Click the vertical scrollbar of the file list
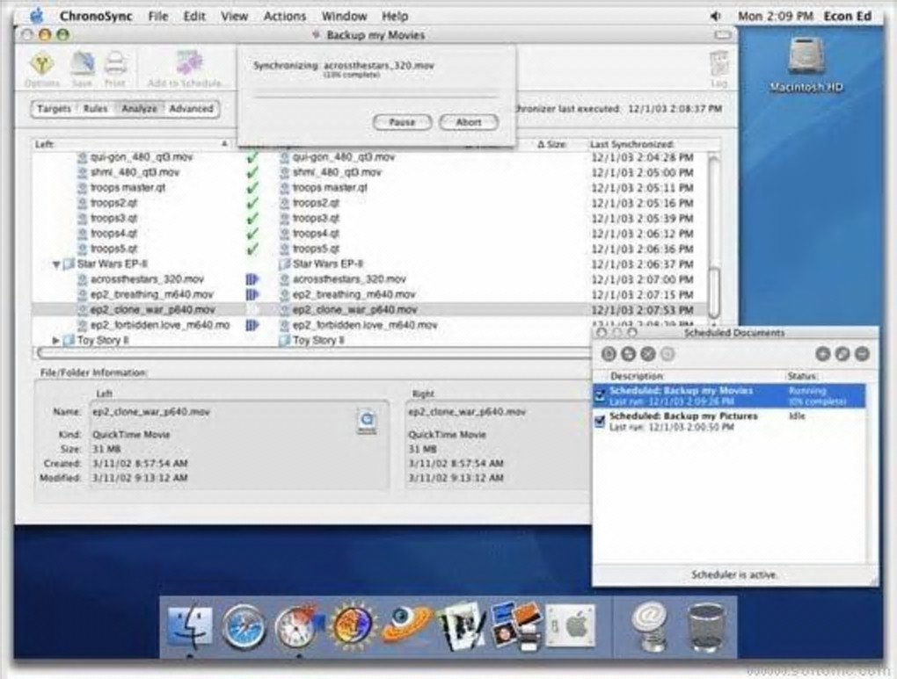 pos(714,238)
